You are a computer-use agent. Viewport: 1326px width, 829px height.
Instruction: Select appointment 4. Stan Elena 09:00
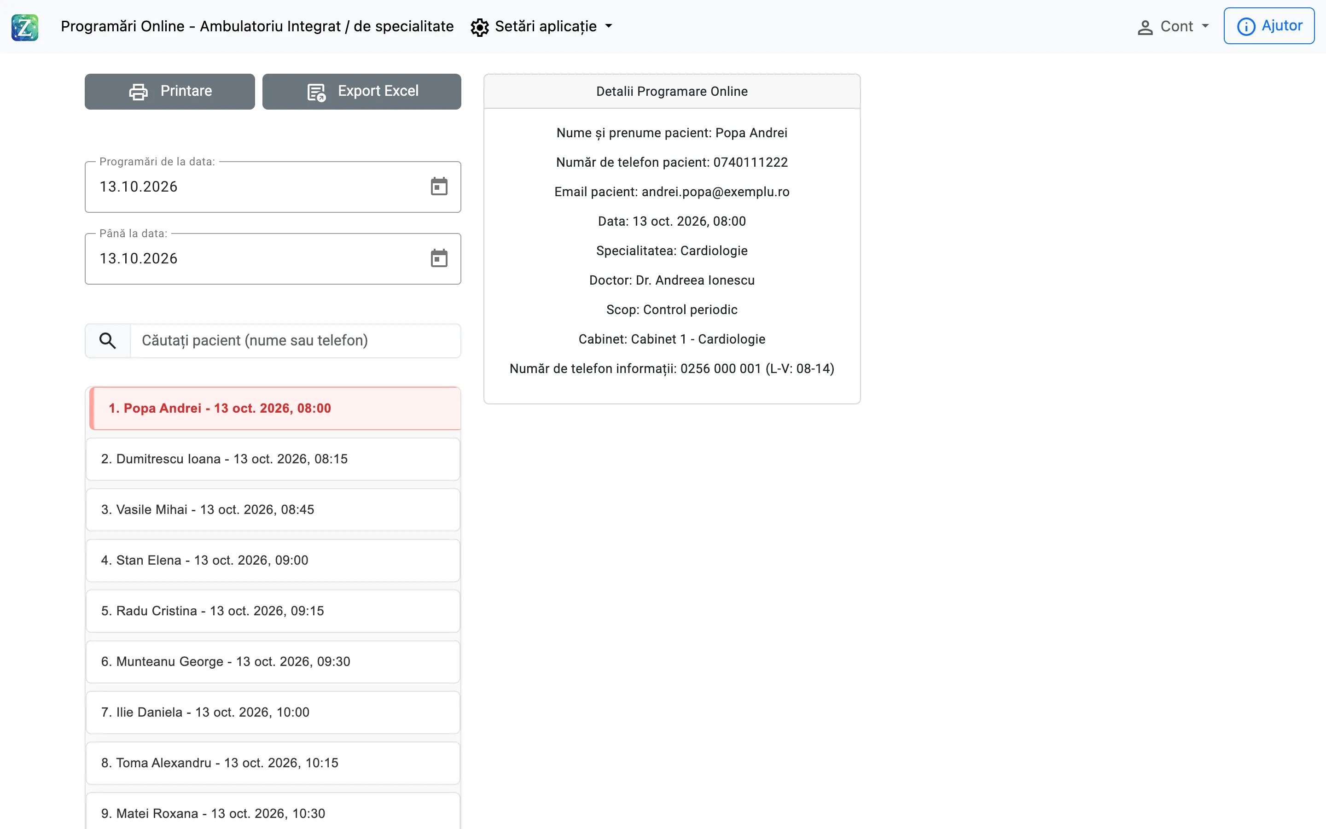click(x=273, y=560)
